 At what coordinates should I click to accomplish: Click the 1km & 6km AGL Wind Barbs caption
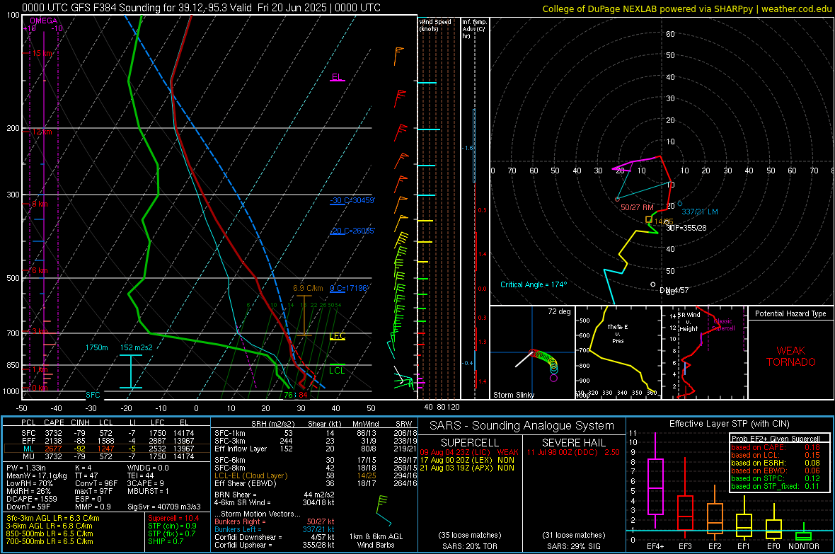click(x=376, y=541)
